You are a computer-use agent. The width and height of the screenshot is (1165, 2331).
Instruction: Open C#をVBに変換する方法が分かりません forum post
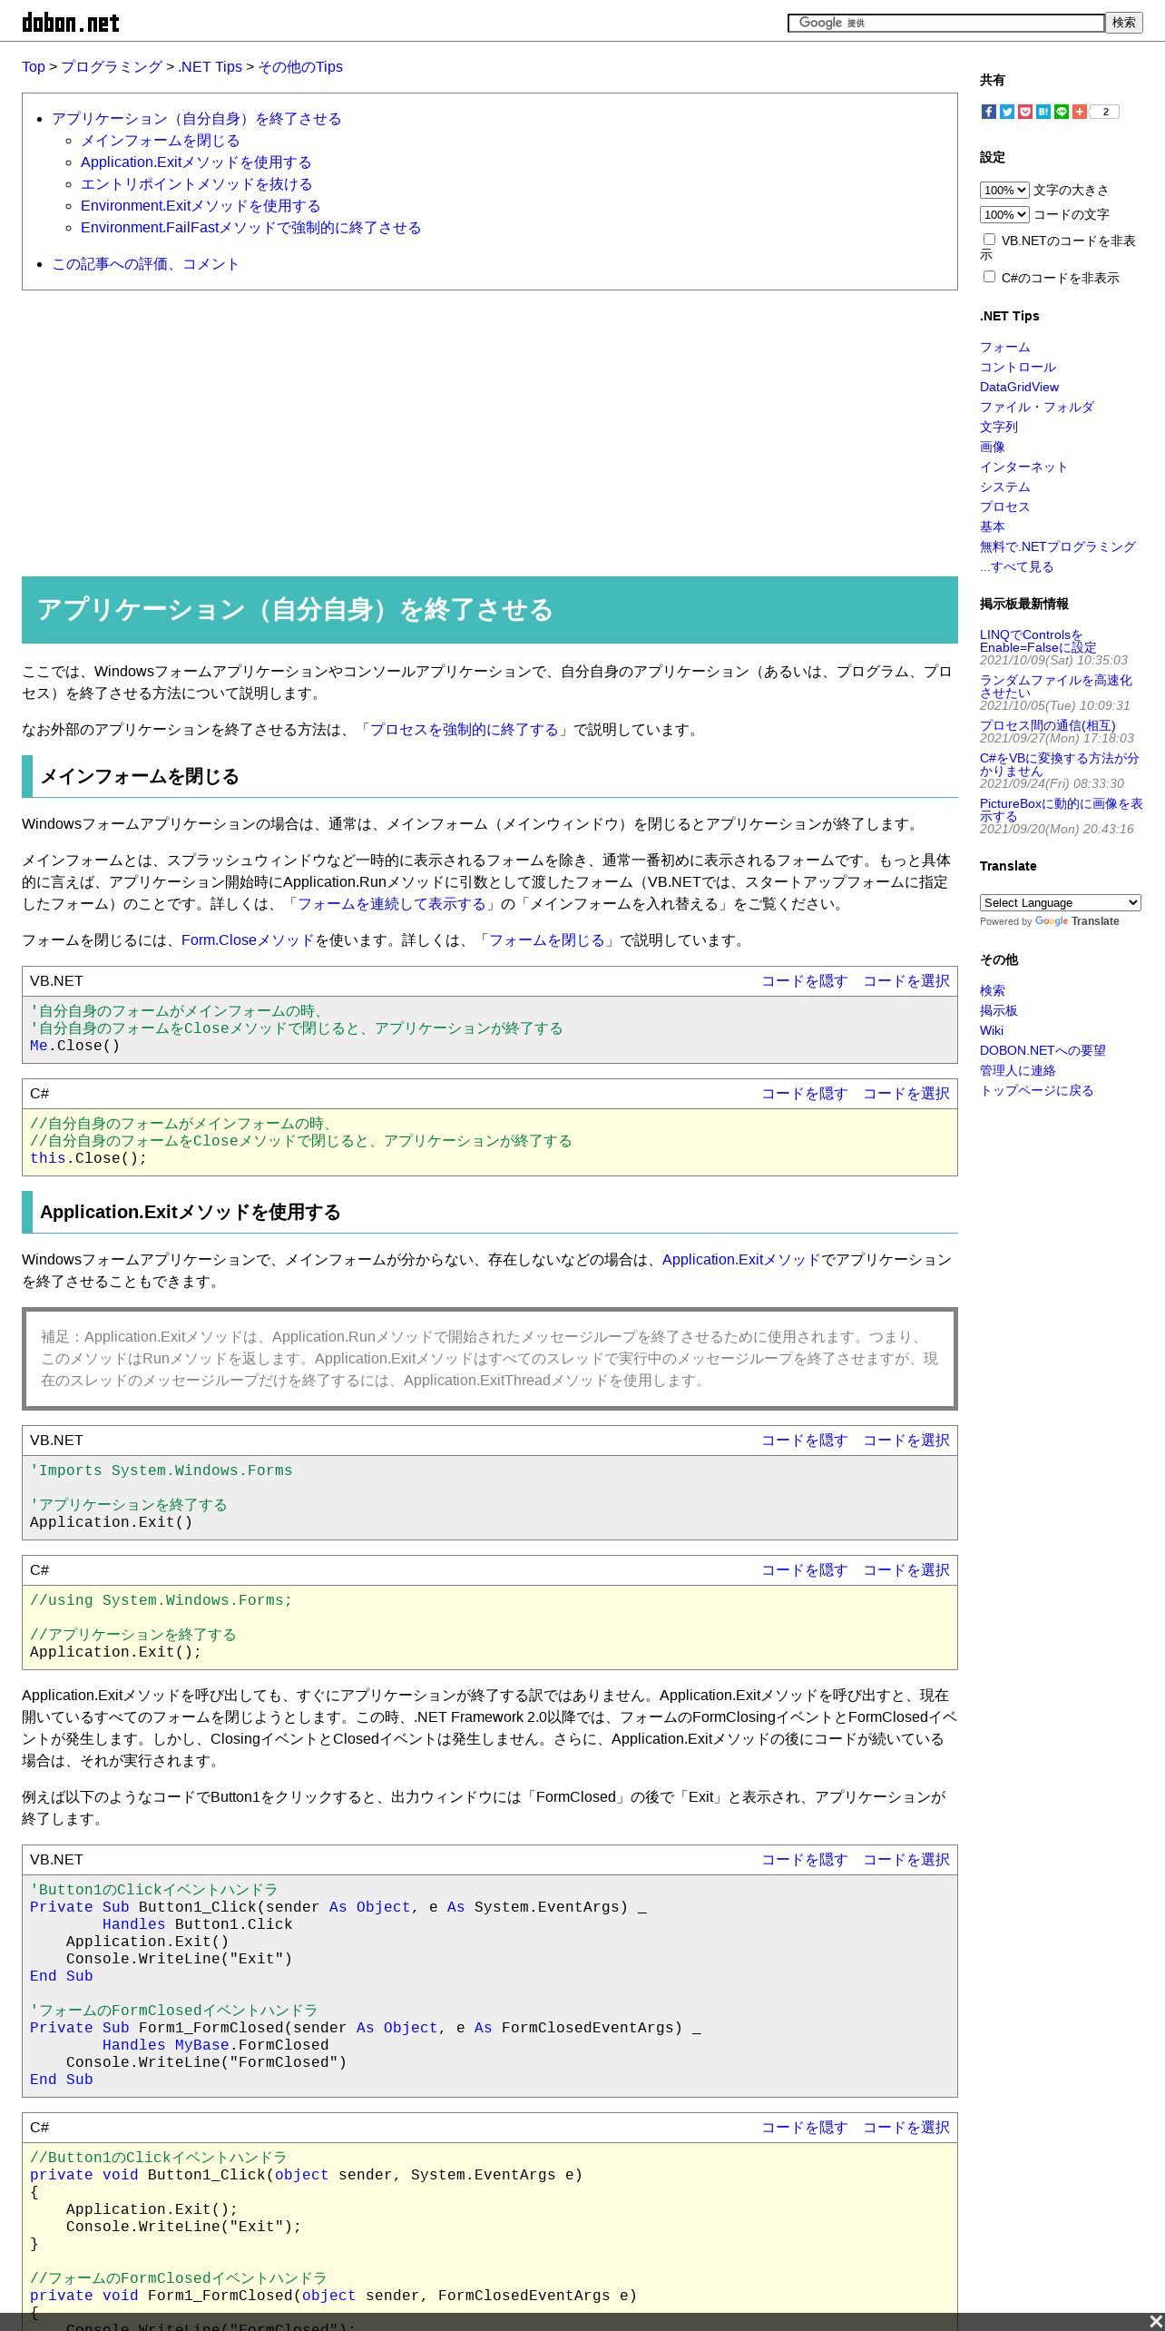pos(1059,764)
